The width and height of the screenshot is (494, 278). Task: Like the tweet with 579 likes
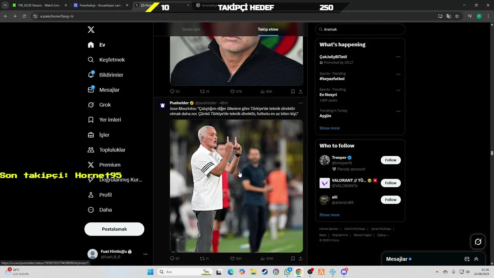click(236, 92)
